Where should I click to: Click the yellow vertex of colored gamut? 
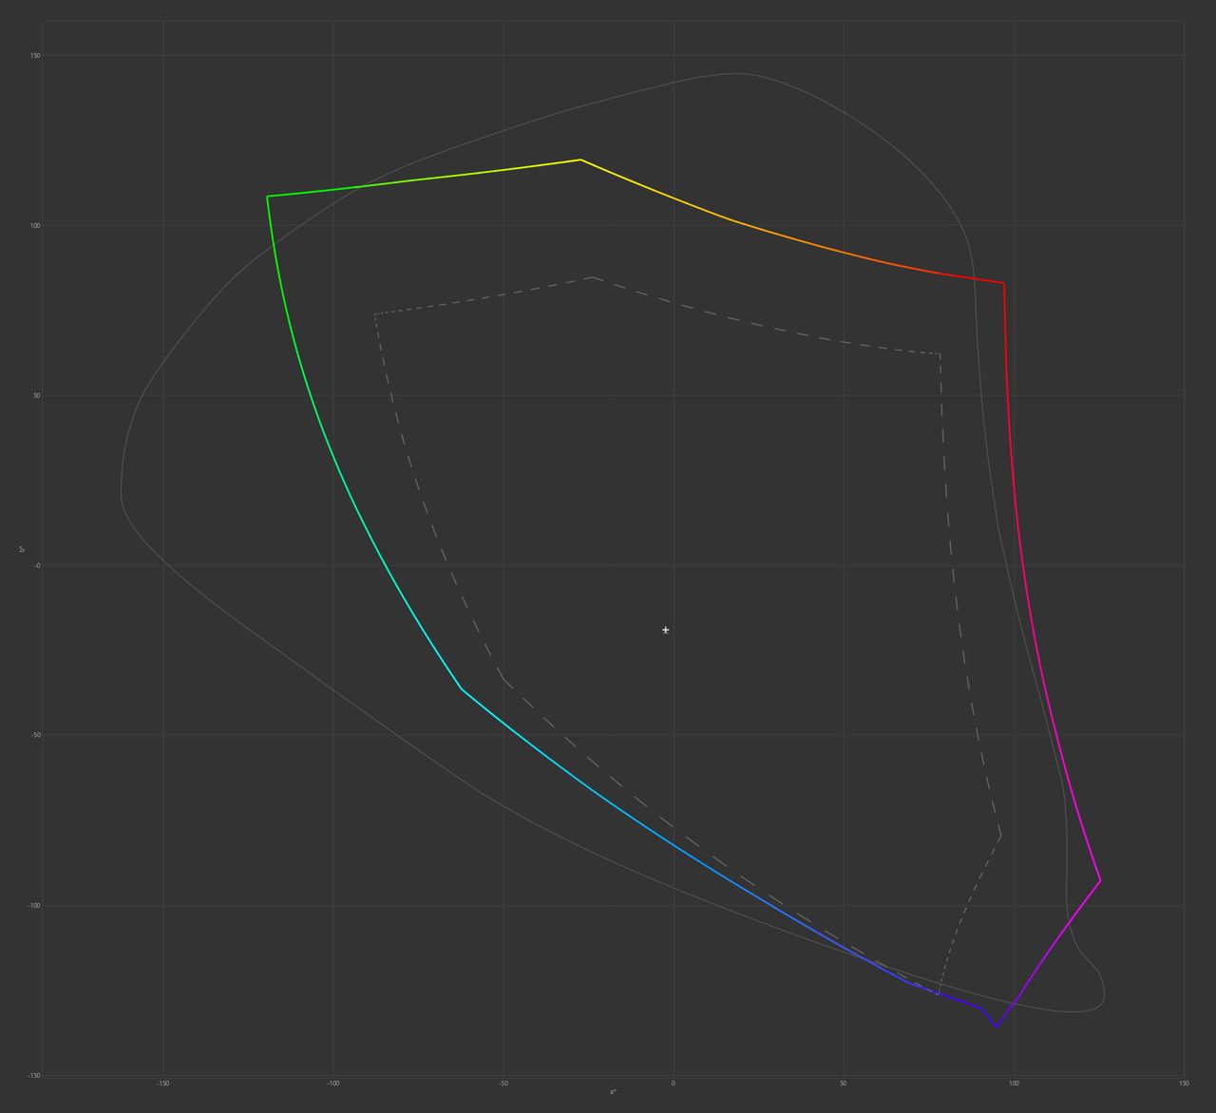pos(580,160)
